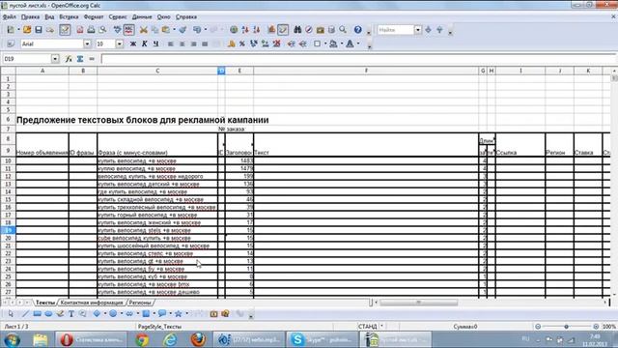This screenshot has height=348, width=618.
Task: Open Font Size 10 dropdown
Action: coord(119,43)
